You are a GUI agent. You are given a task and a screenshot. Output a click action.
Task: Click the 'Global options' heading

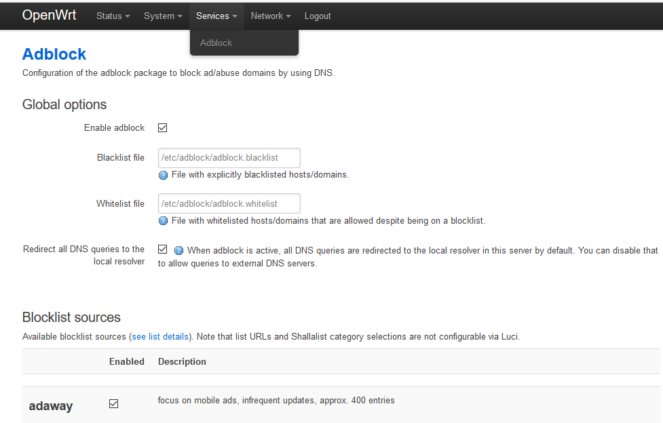pos(64,104)
